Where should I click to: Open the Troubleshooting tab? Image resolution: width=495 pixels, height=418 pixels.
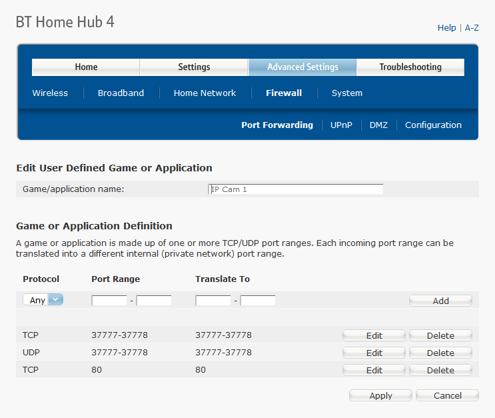[x=410, y=67]
